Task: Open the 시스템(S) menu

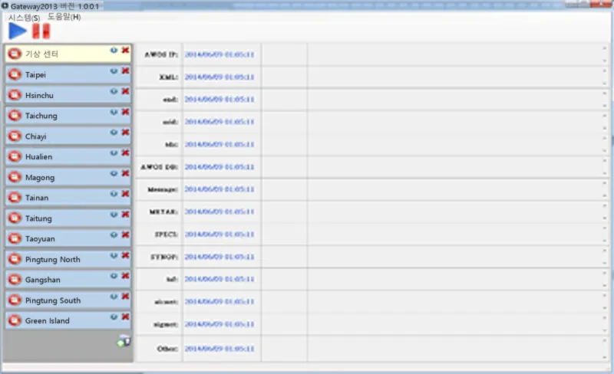Action: coord(25,18)
